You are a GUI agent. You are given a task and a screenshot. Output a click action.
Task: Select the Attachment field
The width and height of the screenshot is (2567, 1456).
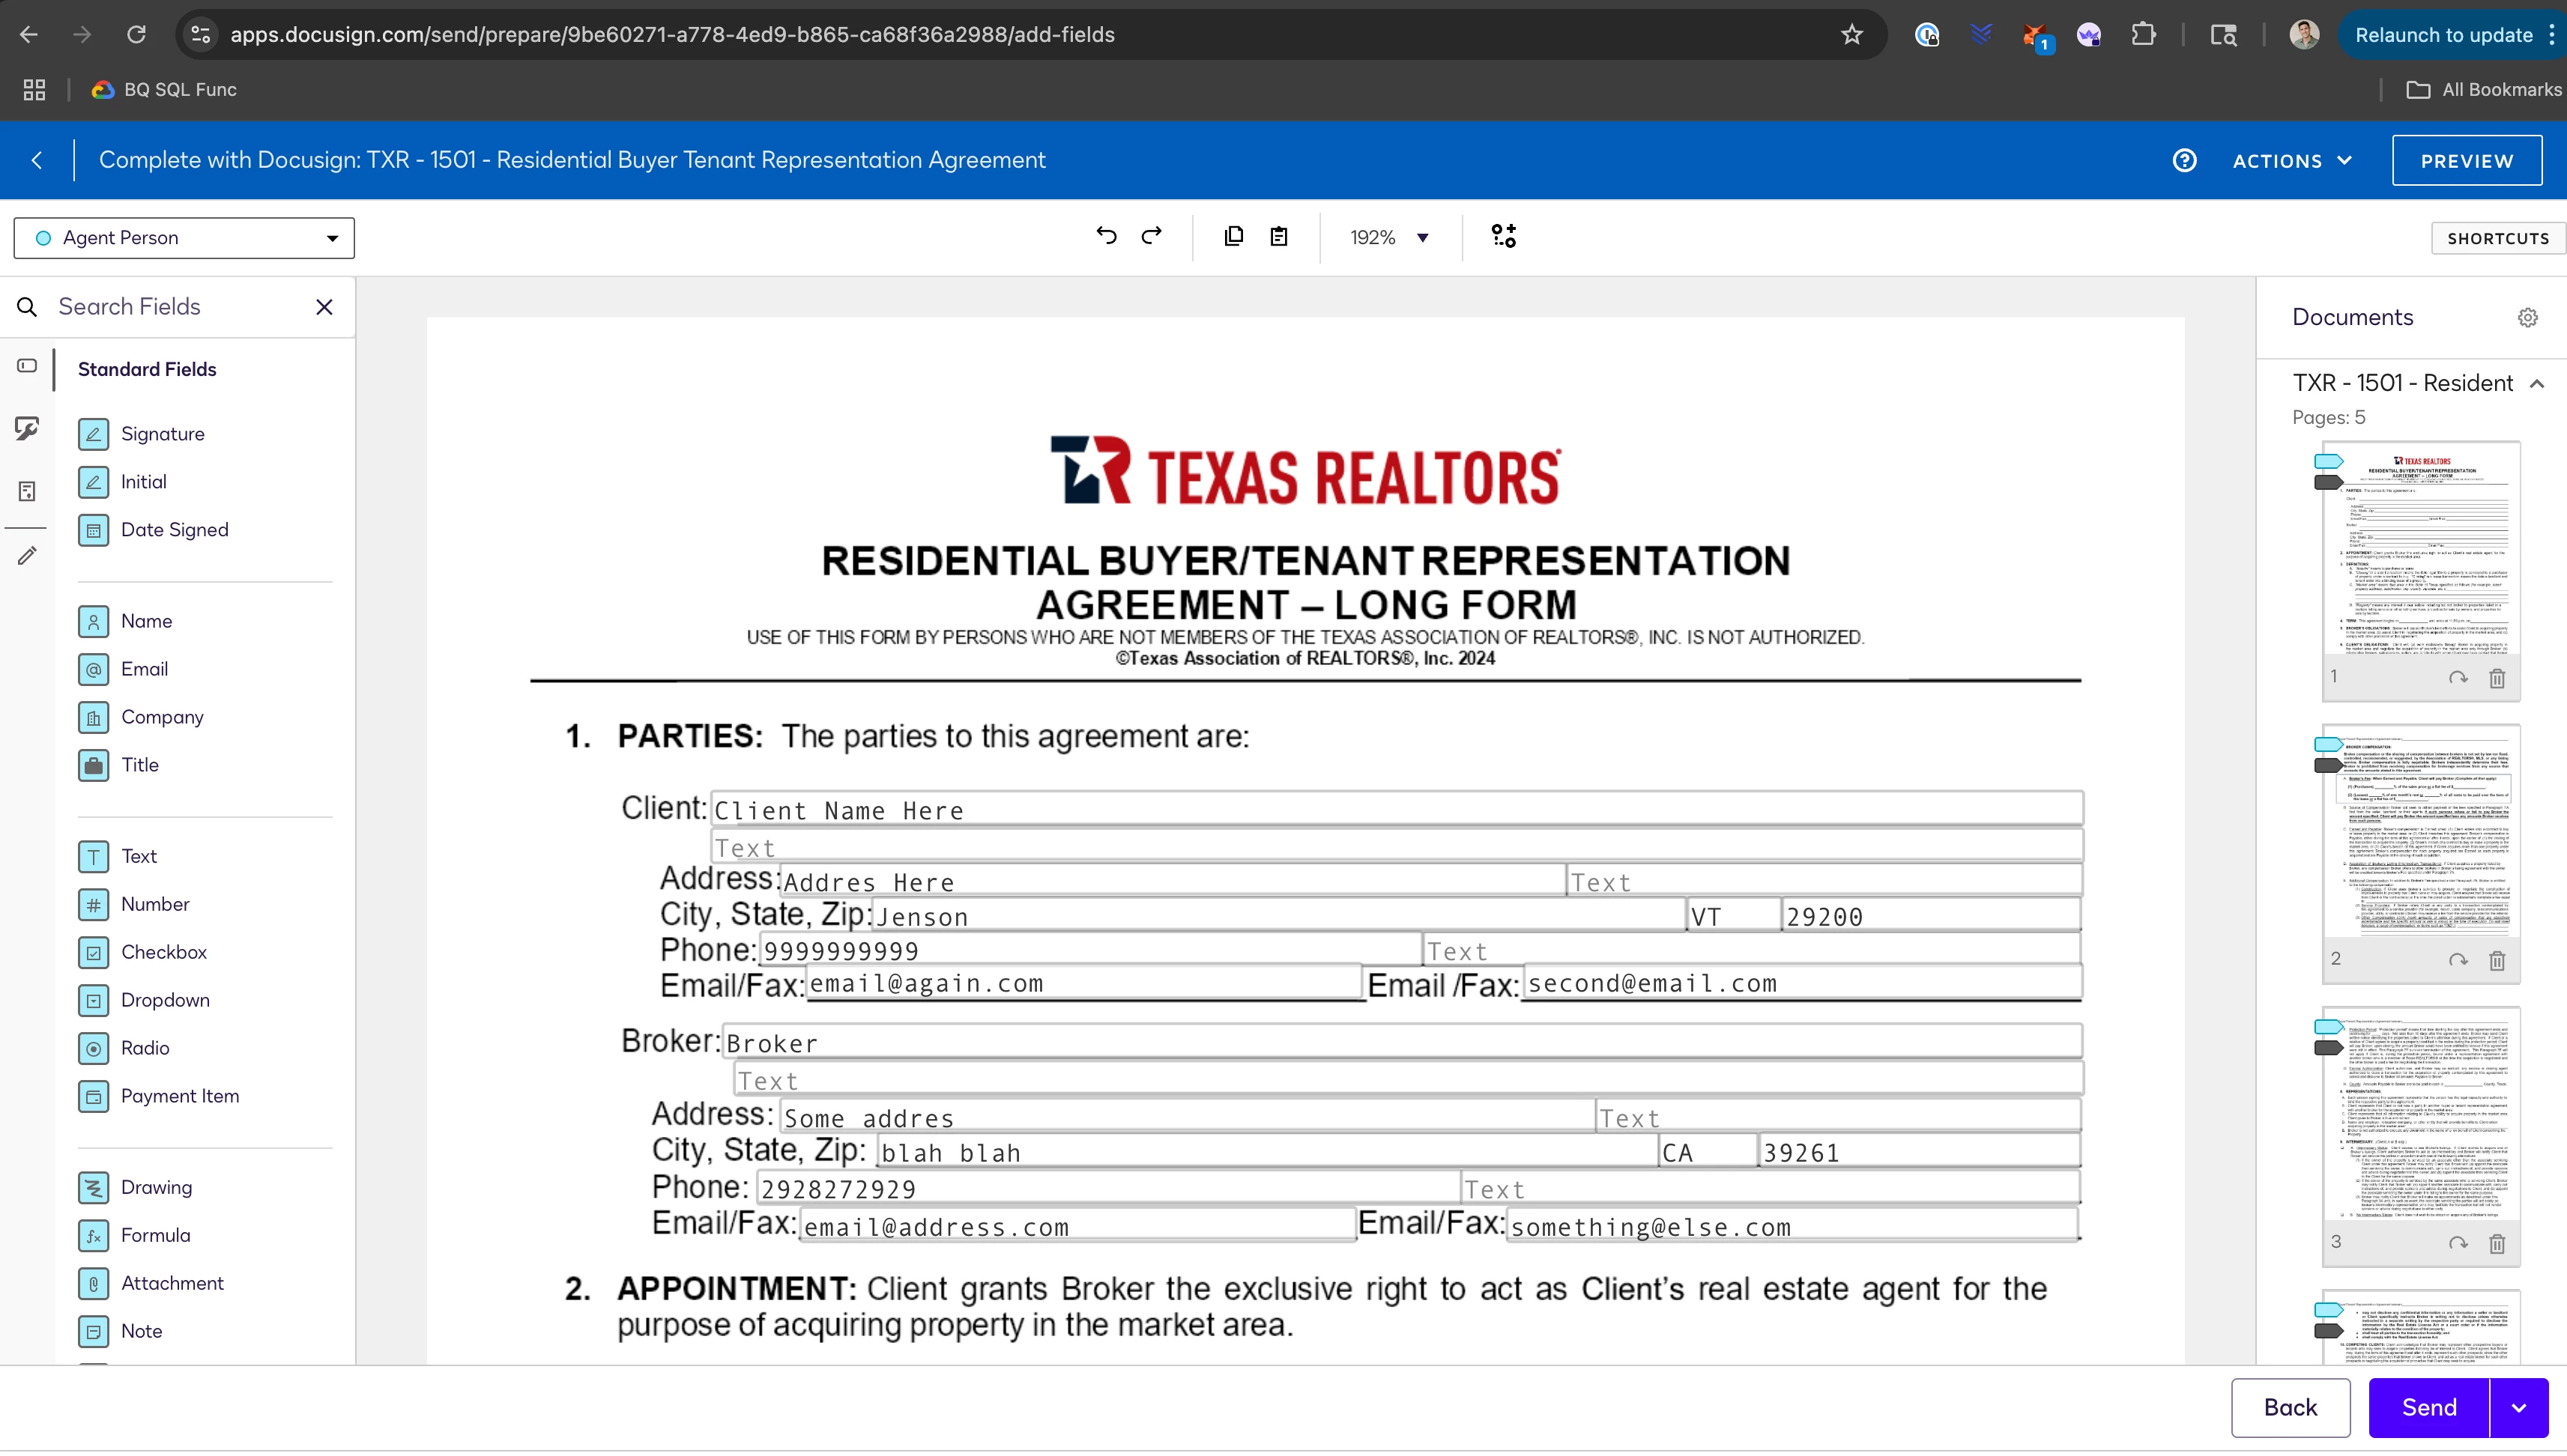pyautogui.click(x=152, y=1283)
